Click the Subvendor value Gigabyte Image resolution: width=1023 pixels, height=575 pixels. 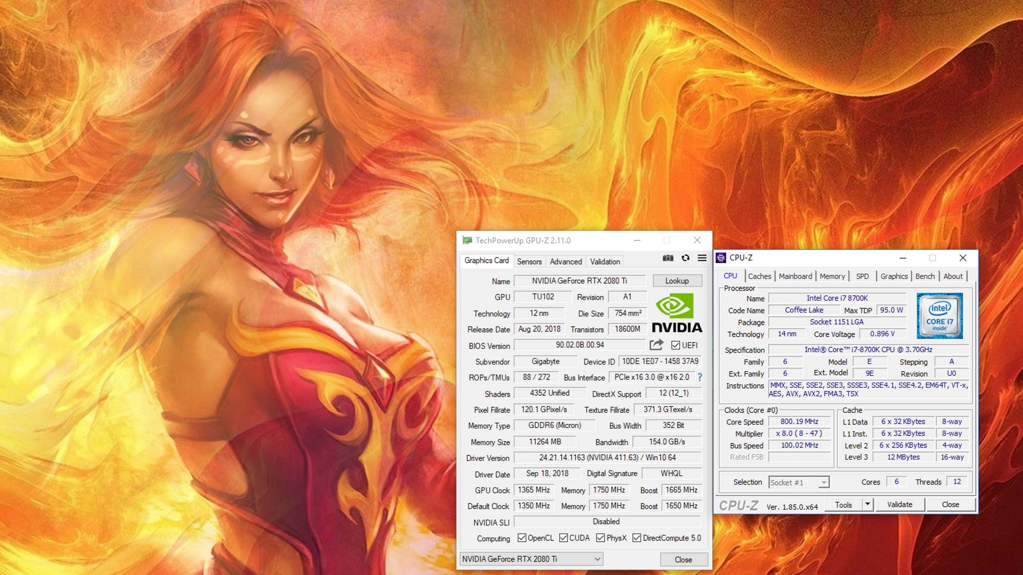tap(545, 361)
